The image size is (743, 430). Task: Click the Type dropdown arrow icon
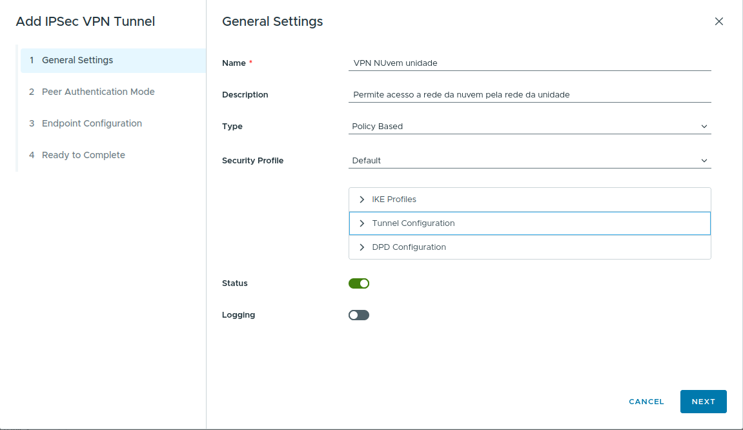coord(704,127)
